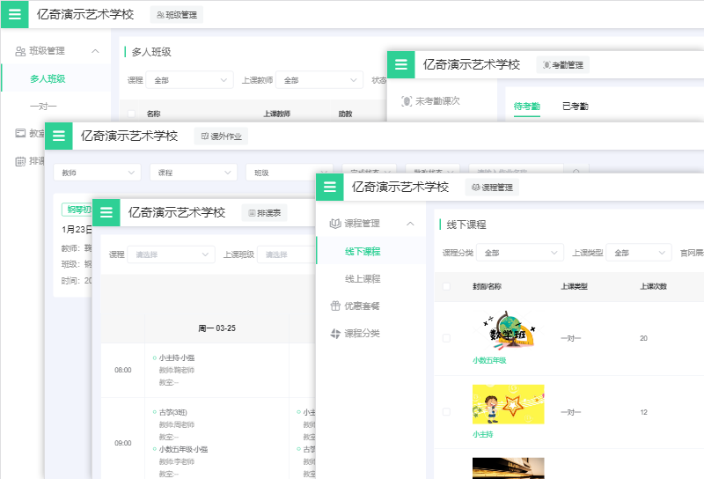704x479 pixels.
Task: Click the hamburger menu in the 课程管理 window
Action: point(329,187)
